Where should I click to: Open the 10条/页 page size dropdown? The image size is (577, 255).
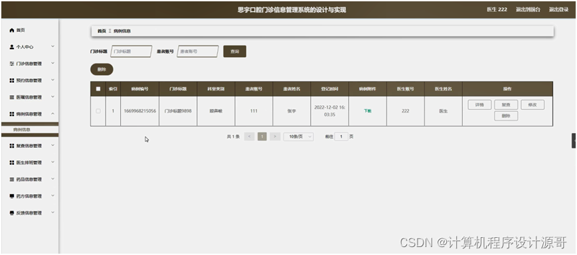click(x=298, y=136)
